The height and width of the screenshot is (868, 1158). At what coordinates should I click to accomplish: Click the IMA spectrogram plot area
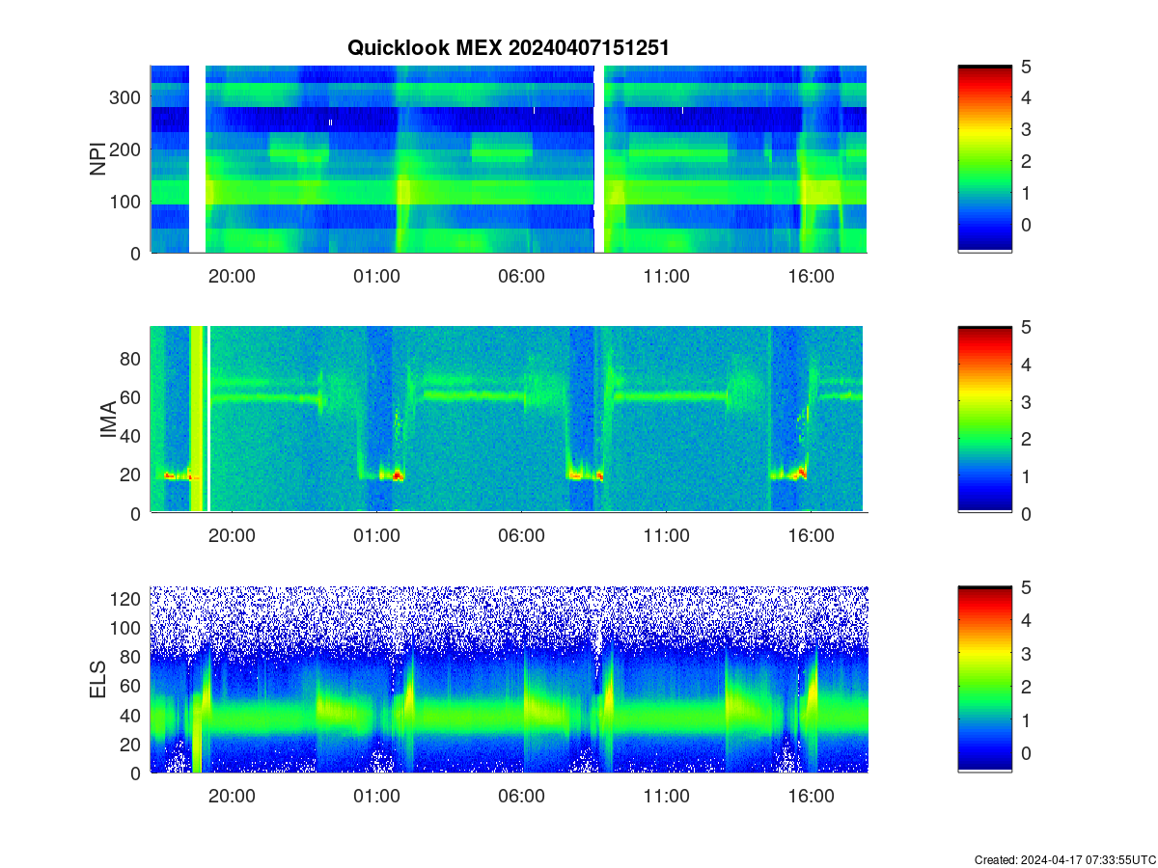point(509,419)
